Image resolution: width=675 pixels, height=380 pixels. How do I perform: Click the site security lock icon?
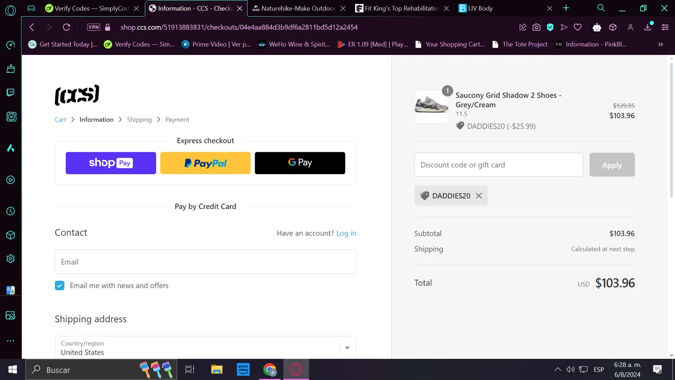point(108,27)
